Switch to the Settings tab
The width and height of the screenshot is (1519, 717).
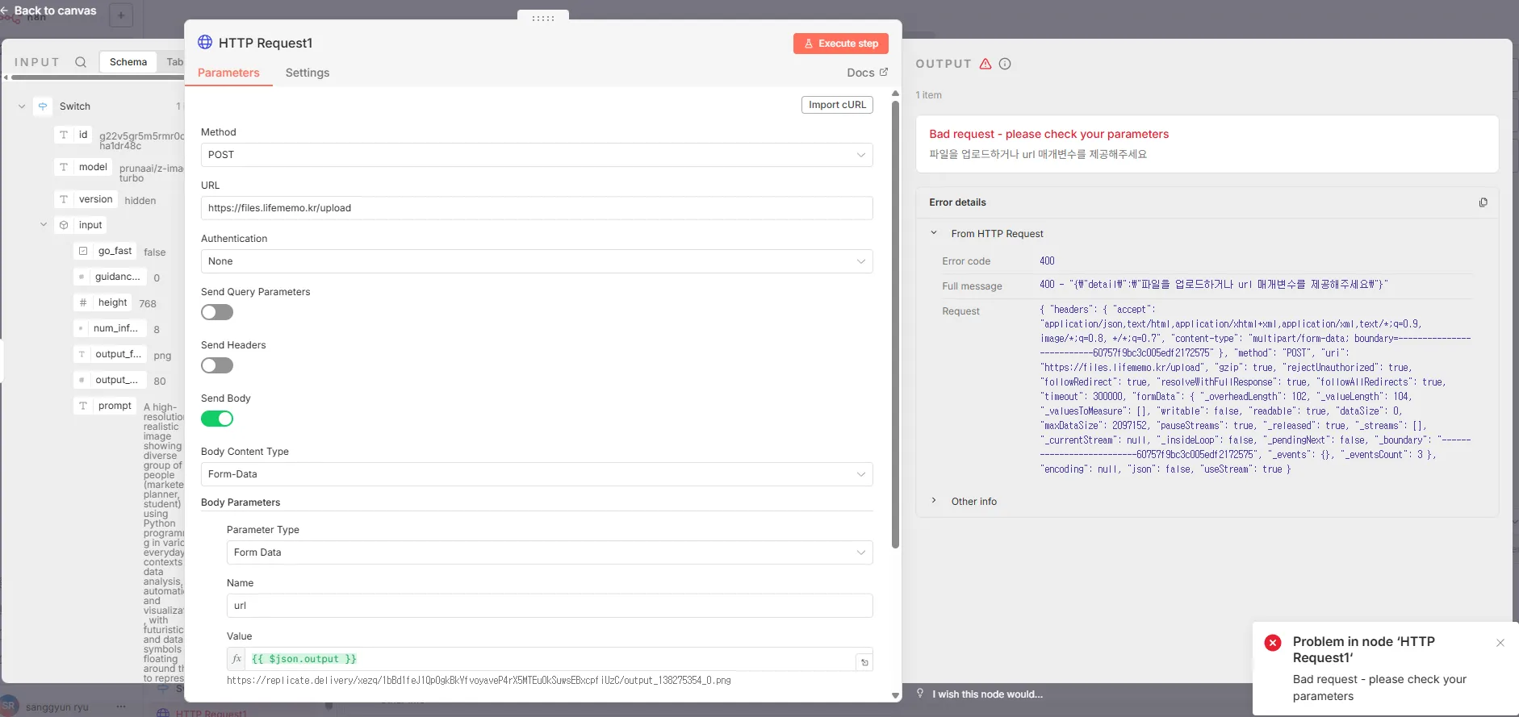tap(308, 73)
